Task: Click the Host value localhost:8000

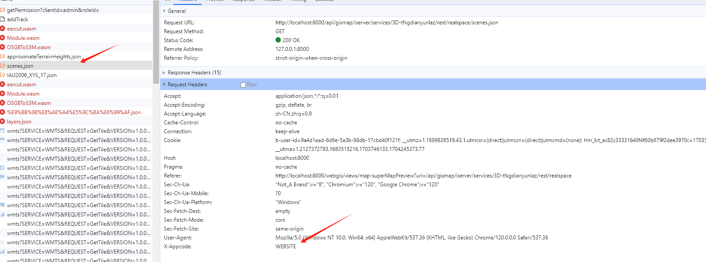Action: coord(292,158)
